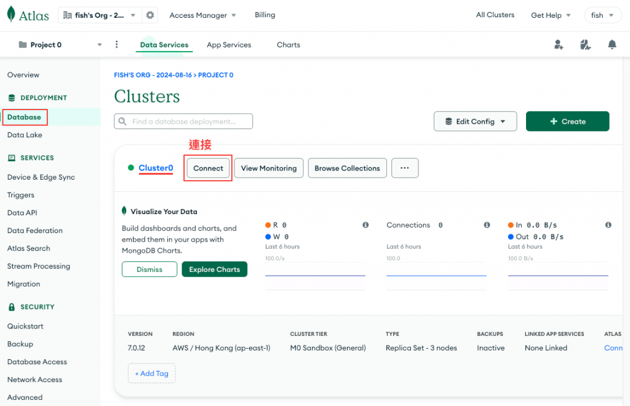The image size is (630, 406).
Task: Click the Services section monitor icon
Action: tap(12, 158)
